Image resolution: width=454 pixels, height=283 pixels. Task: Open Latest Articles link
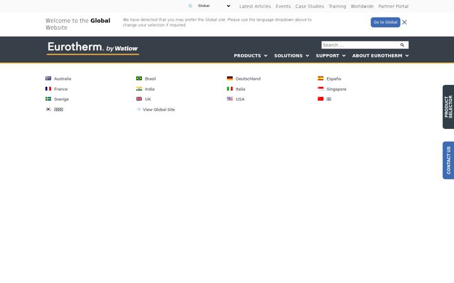[255, 6]
